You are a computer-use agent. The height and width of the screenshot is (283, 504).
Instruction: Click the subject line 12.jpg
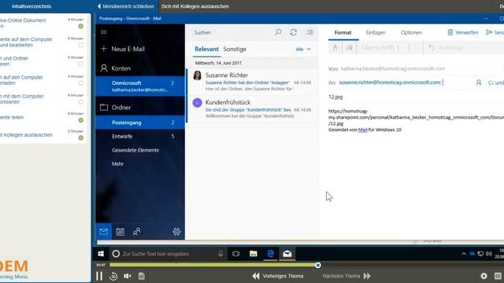(x=335, y=97)
